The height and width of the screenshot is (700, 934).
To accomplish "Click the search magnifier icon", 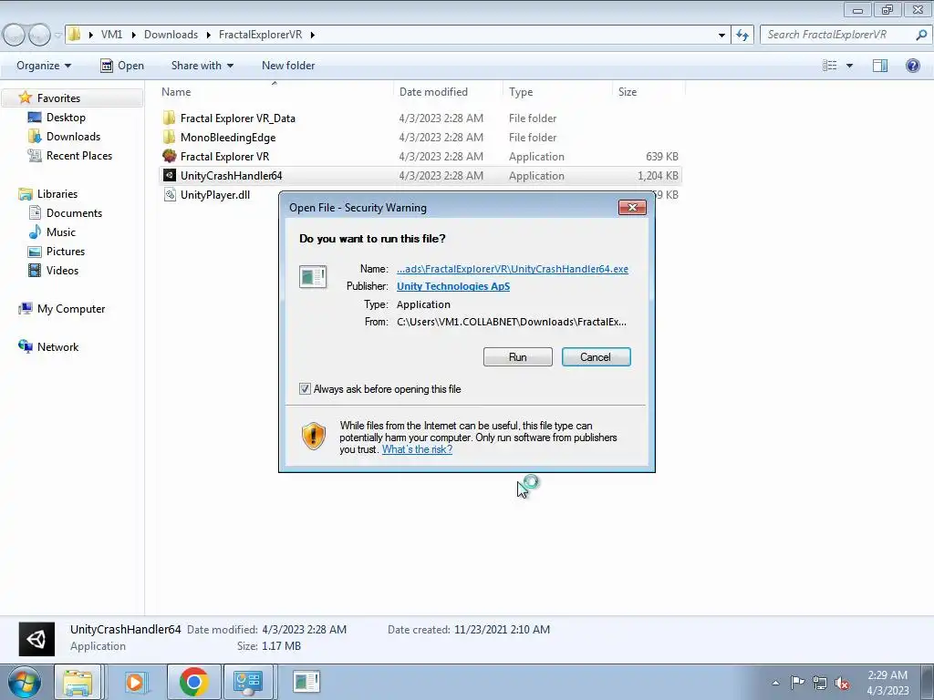I will coord(921,35).
